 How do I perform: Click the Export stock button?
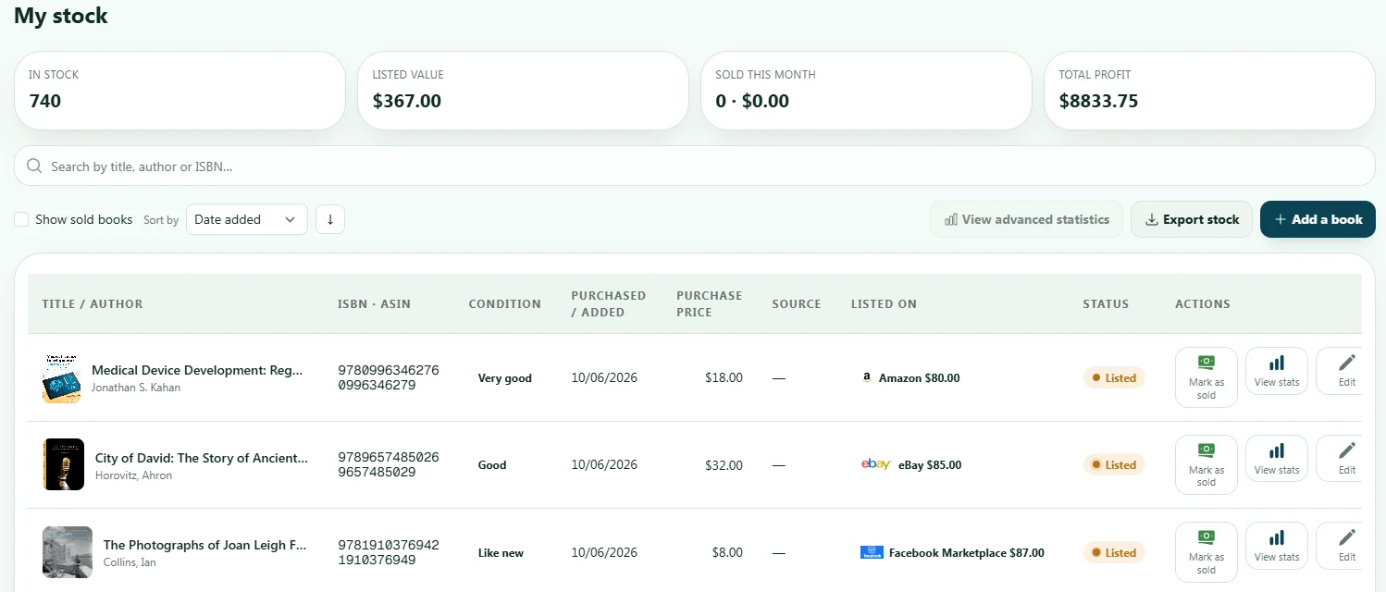coord(1192,219)
